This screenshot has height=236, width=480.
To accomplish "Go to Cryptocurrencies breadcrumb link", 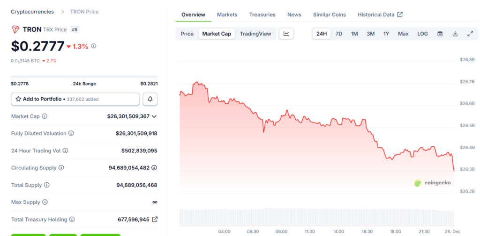I will 32,12.
